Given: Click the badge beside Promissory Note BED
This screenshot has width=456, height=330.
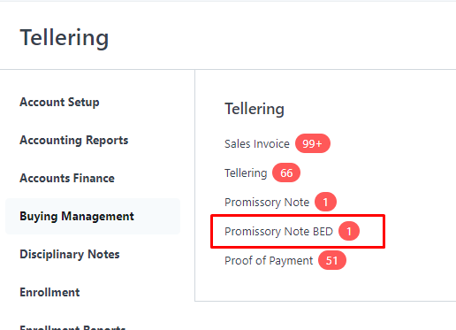Looking at the screenshot, I should 349,231.
